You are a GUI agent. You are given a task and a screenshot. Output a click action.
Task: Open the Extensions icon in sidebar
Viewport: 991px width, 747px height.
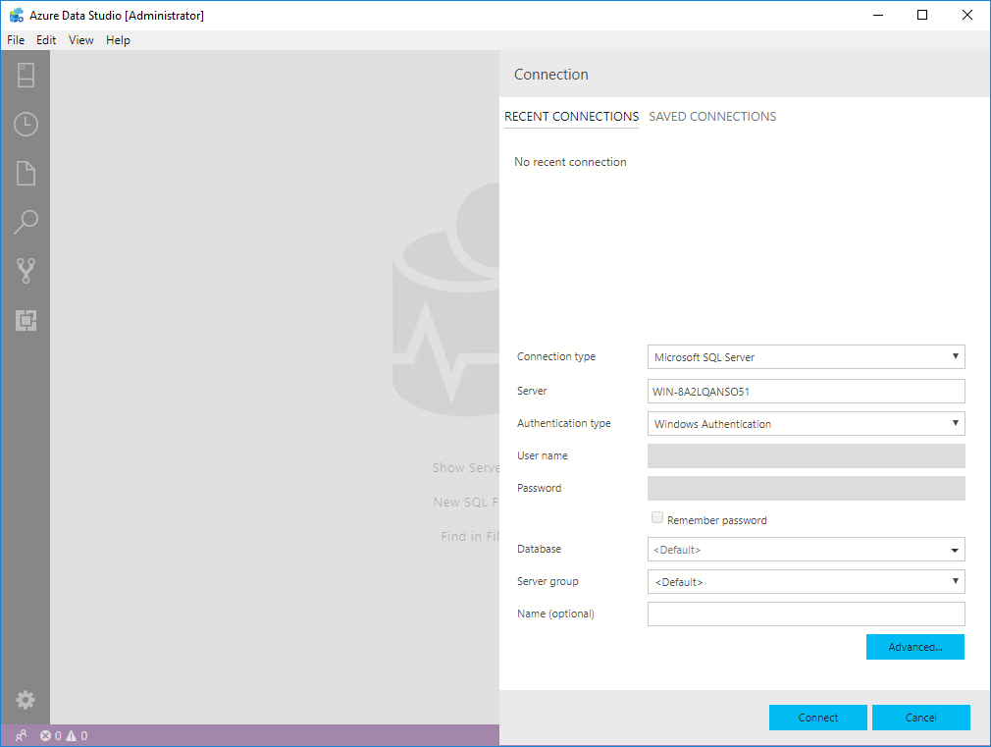pos(26,320)
